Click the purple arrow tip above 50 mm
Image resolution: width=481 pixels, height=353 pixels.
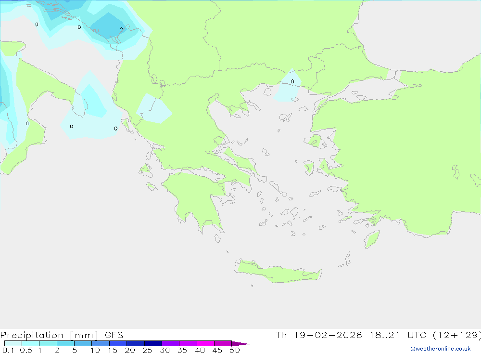(240, 343)
